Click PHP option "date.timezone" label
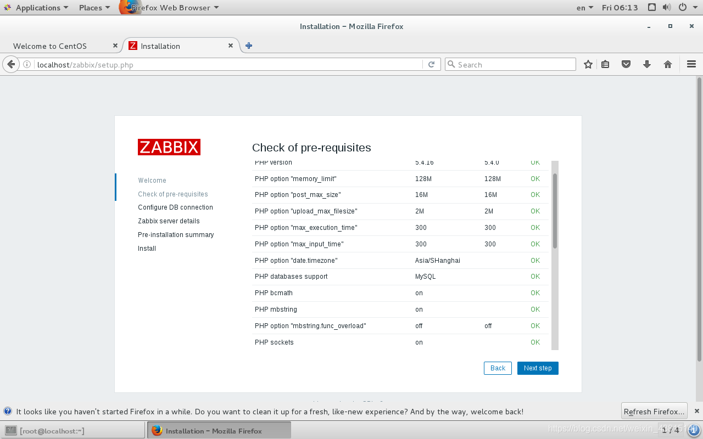This screenshot has width=703, height=439. [x=296, y=260]
